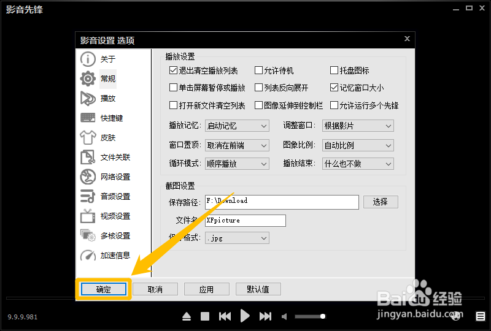This screenshot has width=491, height=331.
Task: Select 网络设置 label in sidebar
Action: click(x=115, y=177)
